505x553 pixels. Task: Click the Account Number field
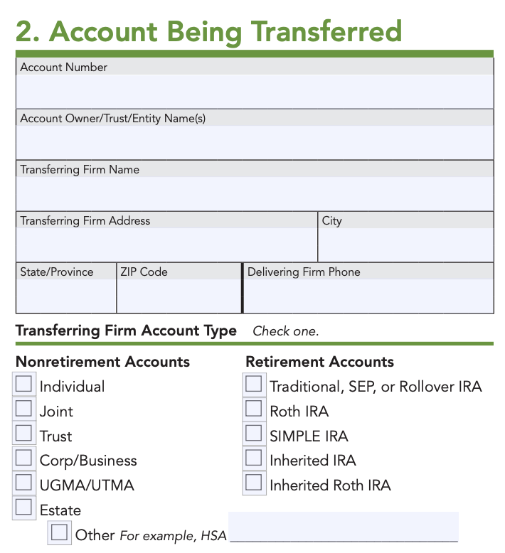[255, 92]
